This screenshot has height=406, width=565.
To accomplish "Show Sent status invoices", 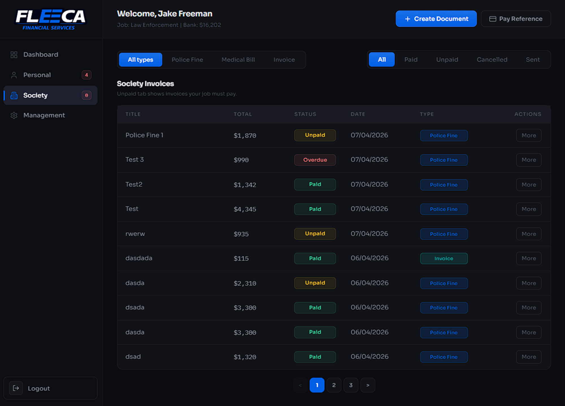I will pyautogui.click(x=533, y=60).
